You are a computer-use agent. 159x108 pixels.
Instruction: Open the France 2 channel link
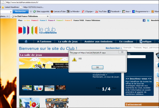coord(35,20)
